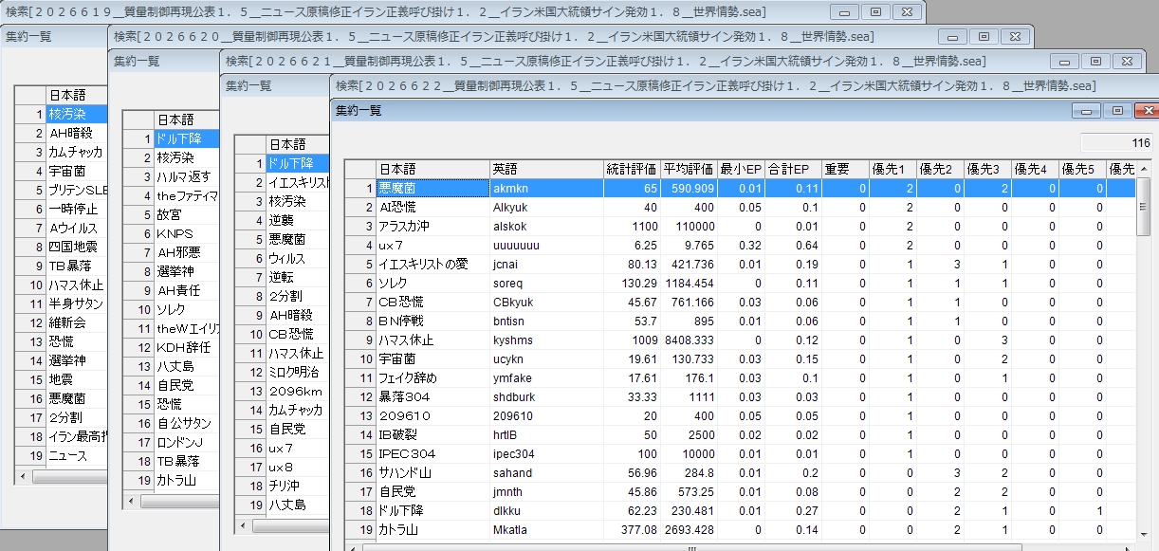Click the 優先2 column header
The image size is (1159, 551).
coord(940,169)
